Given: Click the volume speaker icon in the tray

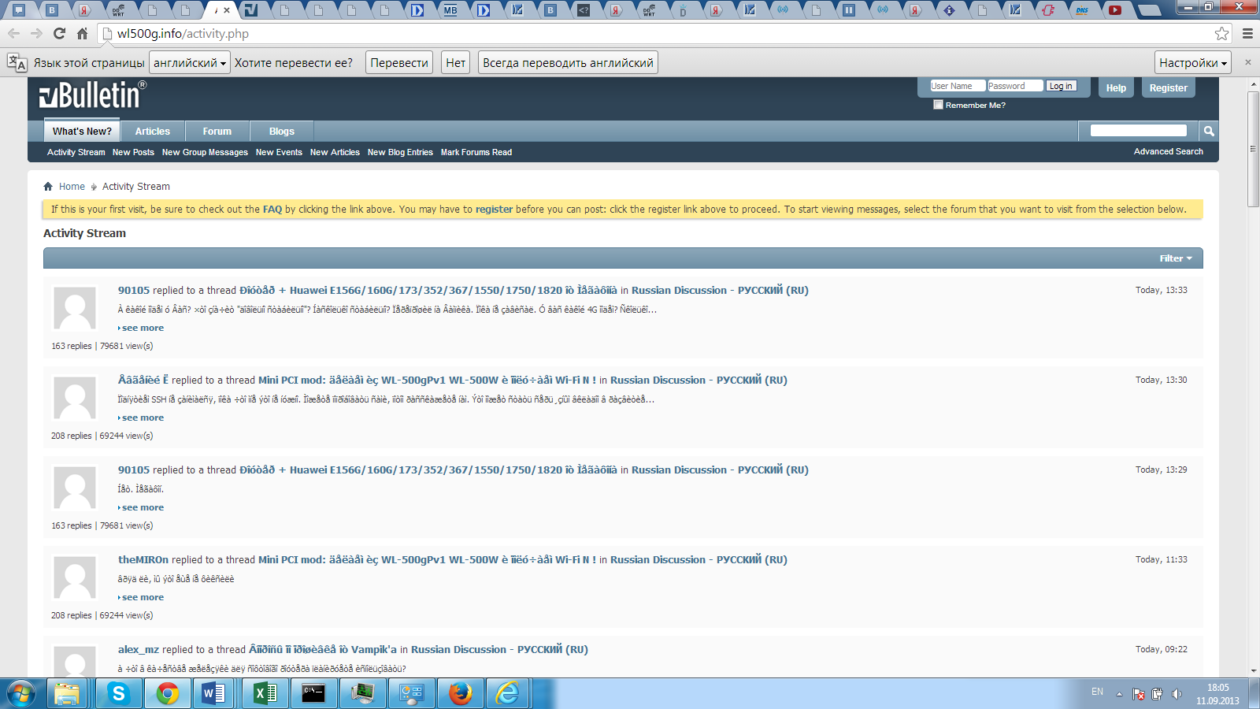Looking at the screenshot, I should tap(1177, 694).
